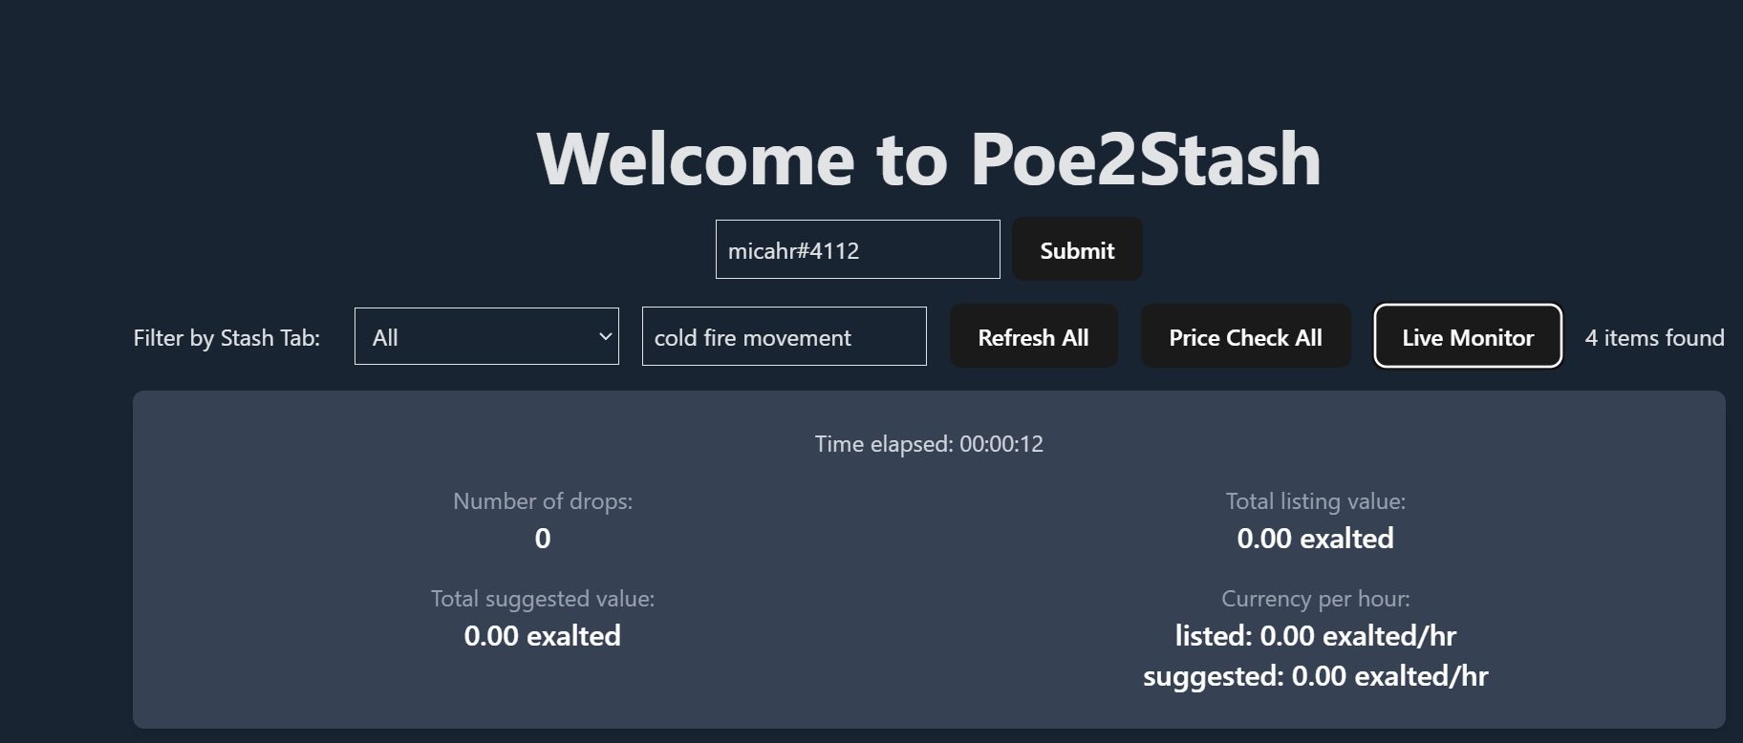Click the 'Welcome to Poe2Stash' heading
This screenshot has height=743, width=1743.
click(x=929, y=159)
